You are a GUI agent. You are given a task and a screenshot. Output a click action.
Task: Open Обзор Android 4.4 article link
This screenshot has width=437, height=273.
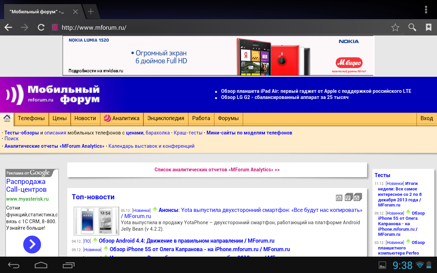click(186, 241)
